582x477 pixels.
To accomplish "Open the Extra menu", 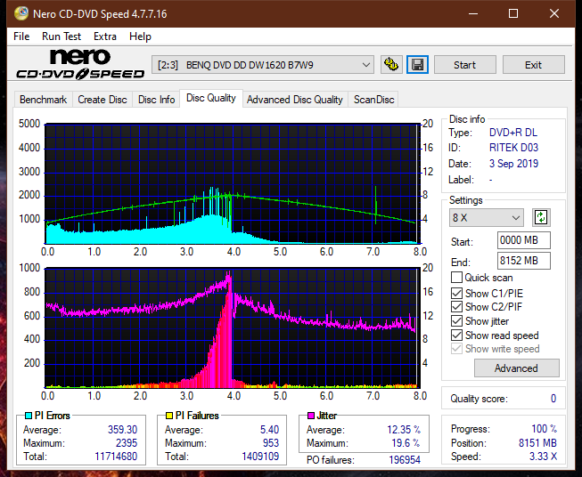I will click(x=105, y=36).
